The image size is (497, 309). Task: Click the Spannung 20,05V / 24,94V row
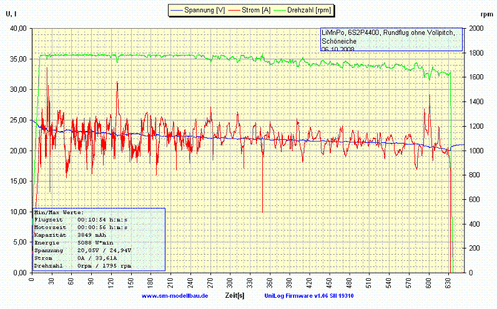82,250
